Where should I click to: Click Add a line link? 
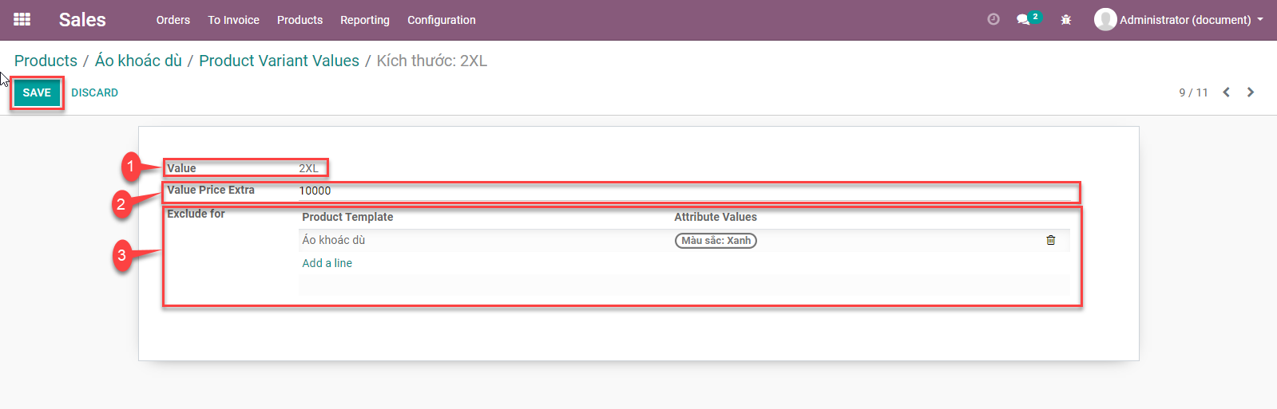(327, 263)
